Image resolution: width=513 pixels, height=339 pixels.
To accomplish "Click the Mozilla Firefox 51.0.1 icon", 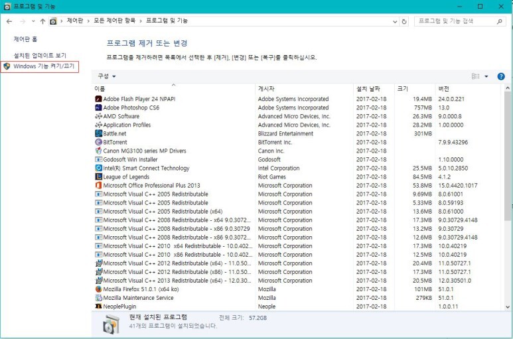I will (98, 289).
